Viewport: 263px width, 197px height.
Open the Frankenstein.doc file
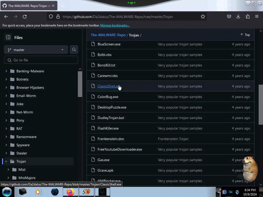pos(111,139)
